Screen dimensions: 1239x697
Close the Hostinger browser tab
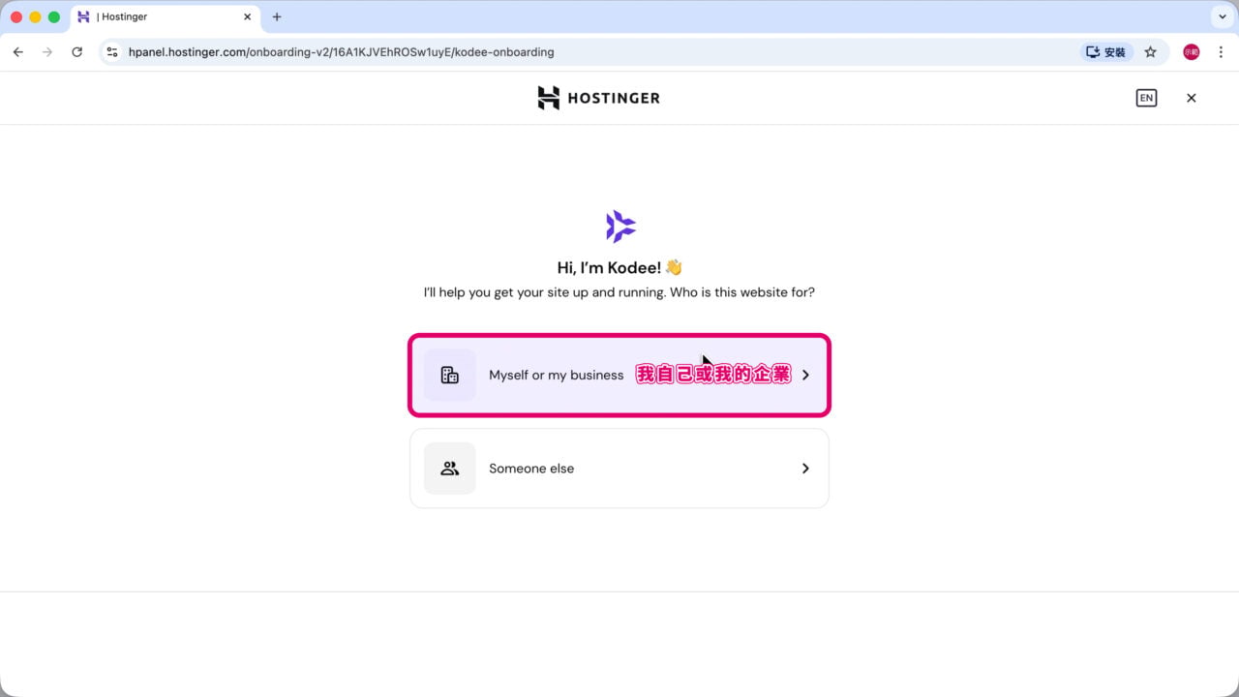(247, 17)
